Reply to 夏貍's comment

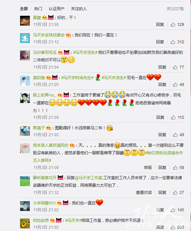160,25
